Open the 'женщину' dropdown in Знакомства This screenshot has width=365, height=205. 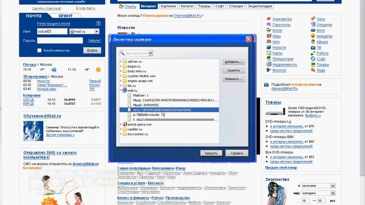[333, 193]
